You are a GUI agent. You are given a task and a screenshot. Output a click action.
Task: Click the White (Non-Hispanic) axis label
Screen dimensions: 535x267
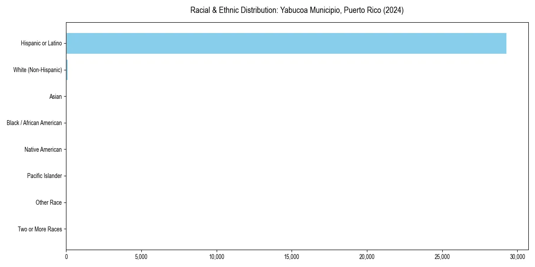(38, 70)
